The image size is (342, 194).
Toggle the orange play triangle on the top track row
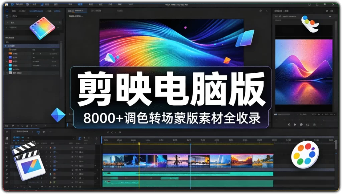[51, 148]
